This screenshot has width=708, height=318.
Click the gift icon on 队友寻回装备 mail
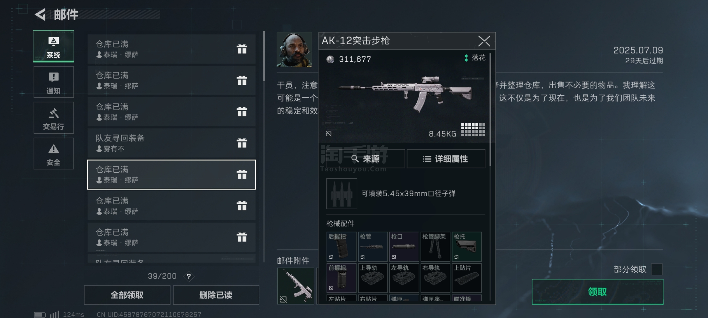tap(242, 143)
